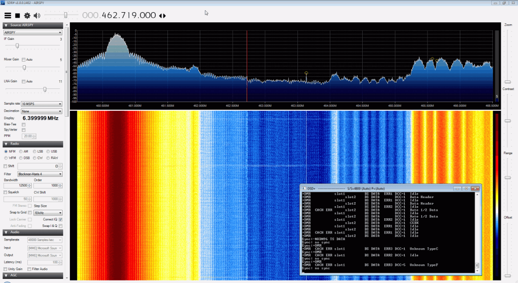Expand the AIRSPY source device dropdown
The width and height of the screenshot is (518, 283).
33,32
